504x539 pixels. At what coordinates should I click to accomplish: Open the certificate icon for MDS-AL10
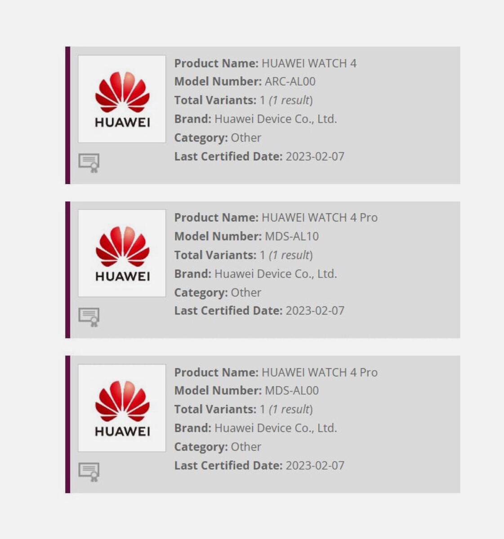[x=89, y=317]
